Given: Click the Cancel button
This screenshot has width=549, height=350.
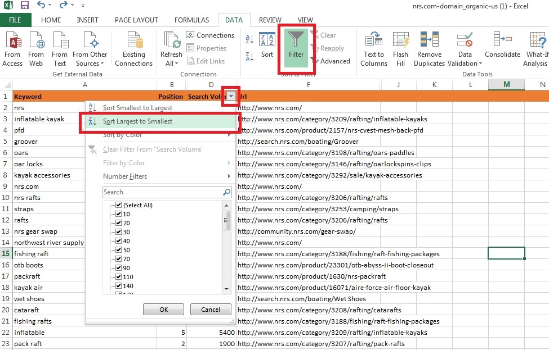Looking at the screenshot, I should (211, 310).
